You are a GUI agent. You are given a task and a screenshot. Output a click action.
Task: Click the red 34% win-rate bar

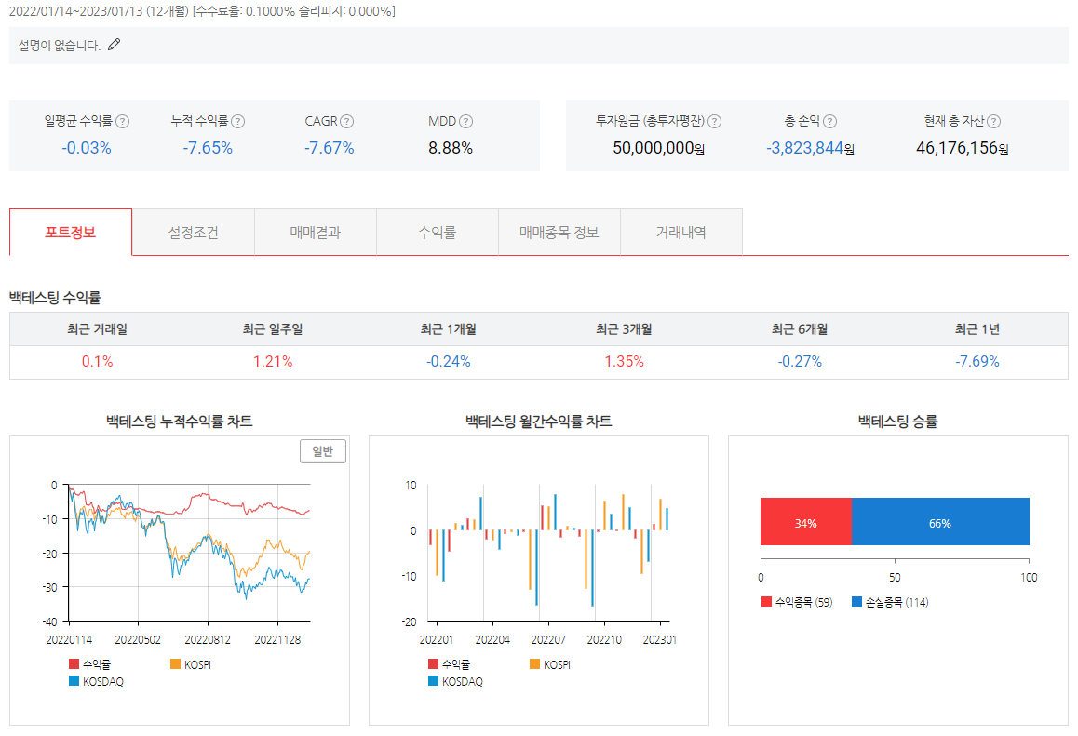coord(806,522)
